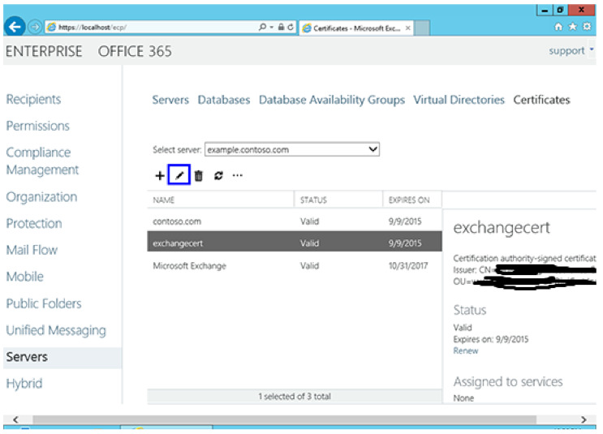603x434 pixels.
Task: Switch to the OFFICE 365 section
Action: click(x=135, y=51)
